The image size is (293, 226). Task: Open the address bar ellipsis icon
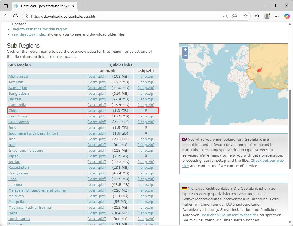click(x=234, y=16)
